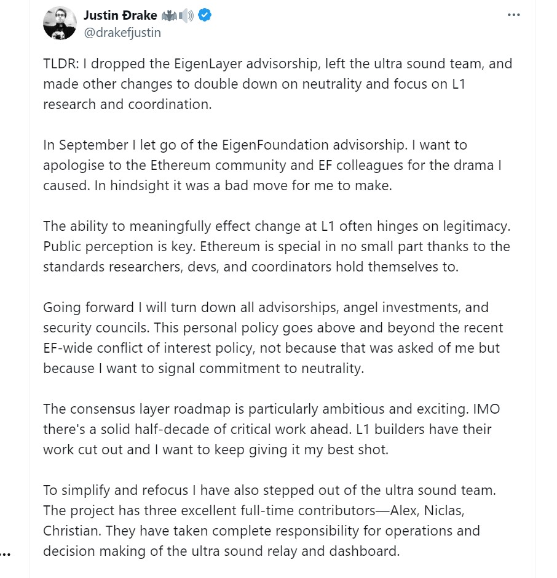
Task: Open the @drakefjustin handle link
Action: click(x=122, y=33)
